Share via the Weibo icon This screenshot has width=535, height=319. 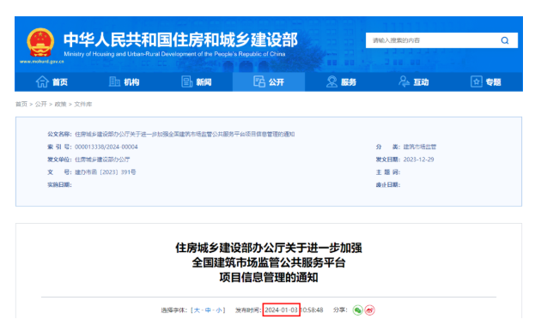[x=369, y=310]
